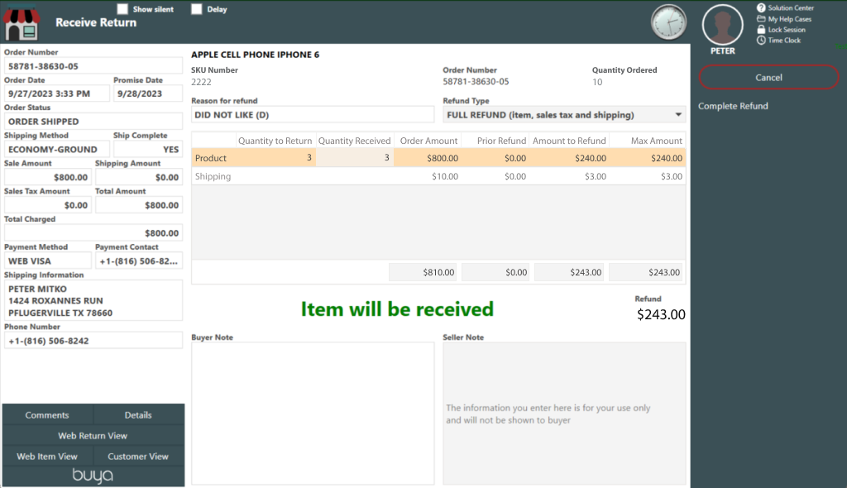Click the Sales Tax Amount field
The height and width of the screenshot is (488, 847).
point(48,205)
